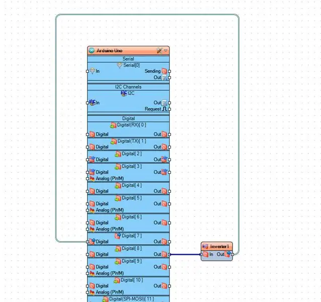Click the Digital[6] Out pin icon

point(165,222)
